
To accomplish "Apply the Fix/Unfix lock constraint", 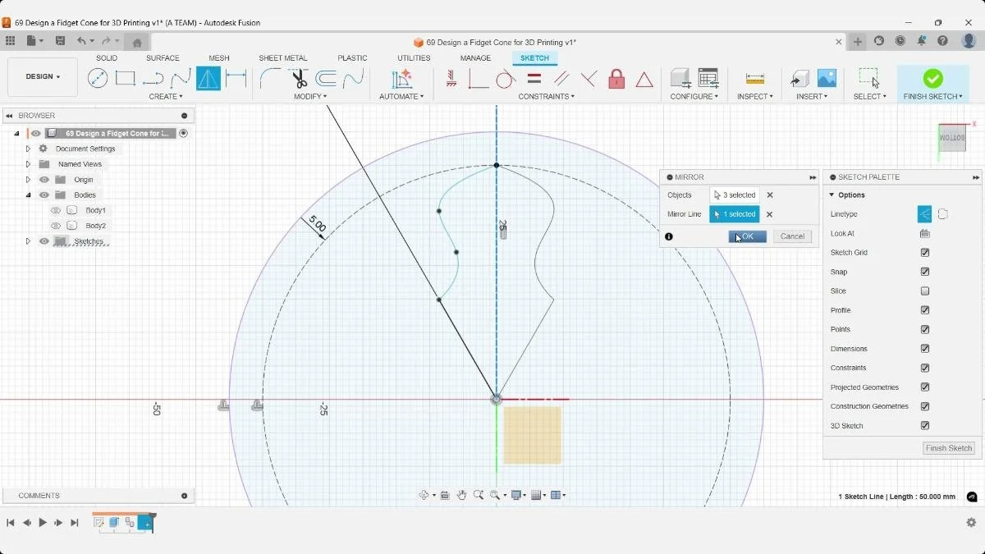I will pos(616,79).
